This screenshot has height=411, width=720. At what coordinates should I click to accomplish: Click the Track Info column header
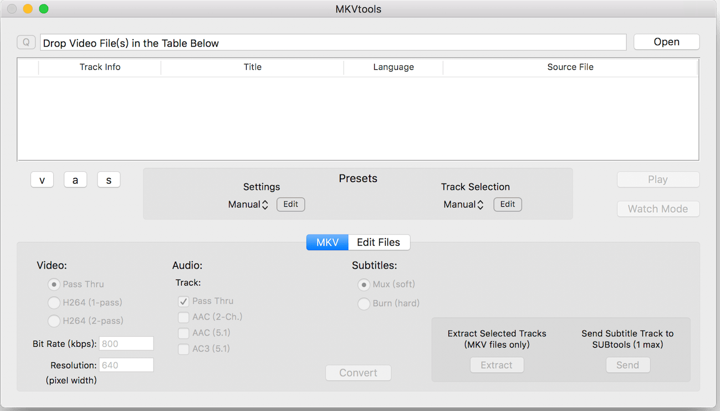[100, 67]
